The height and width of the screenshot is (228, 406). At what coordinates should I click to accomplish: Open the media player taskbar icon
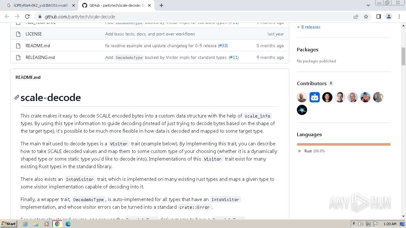pyautogui.click(x=47, y=224)
